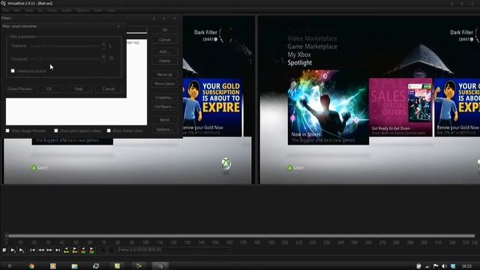Click the Options... button in Filters
The height and width of the screenshot is (270, 480).
(x=165, y=130)
